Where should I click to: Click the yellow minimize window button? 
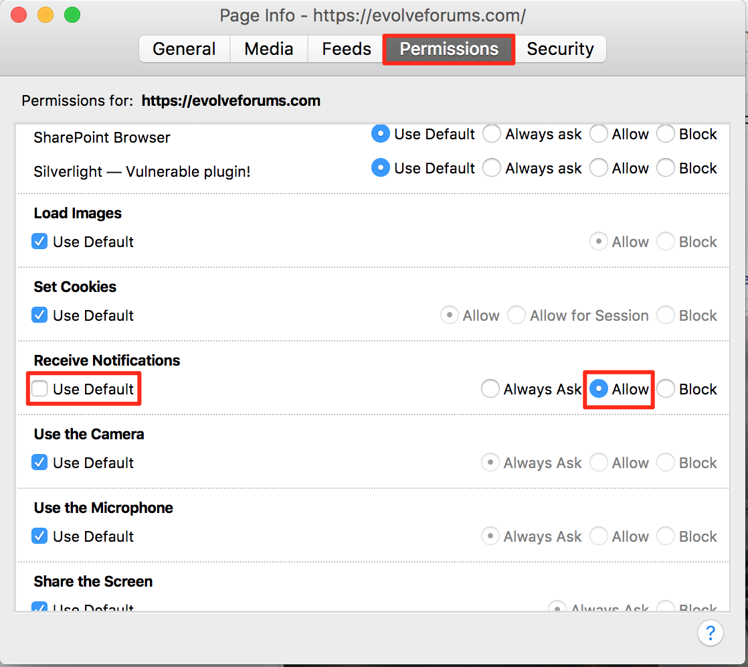coord(45,15)
